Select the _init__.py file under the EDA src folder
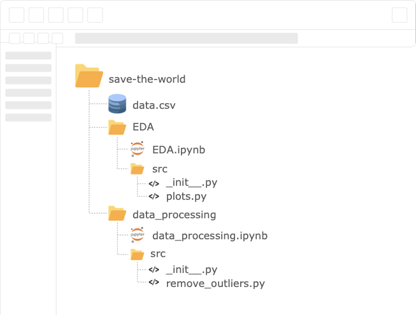Viewport: 416px width, 315px height. pyautogui.click(x=192, y=183)
